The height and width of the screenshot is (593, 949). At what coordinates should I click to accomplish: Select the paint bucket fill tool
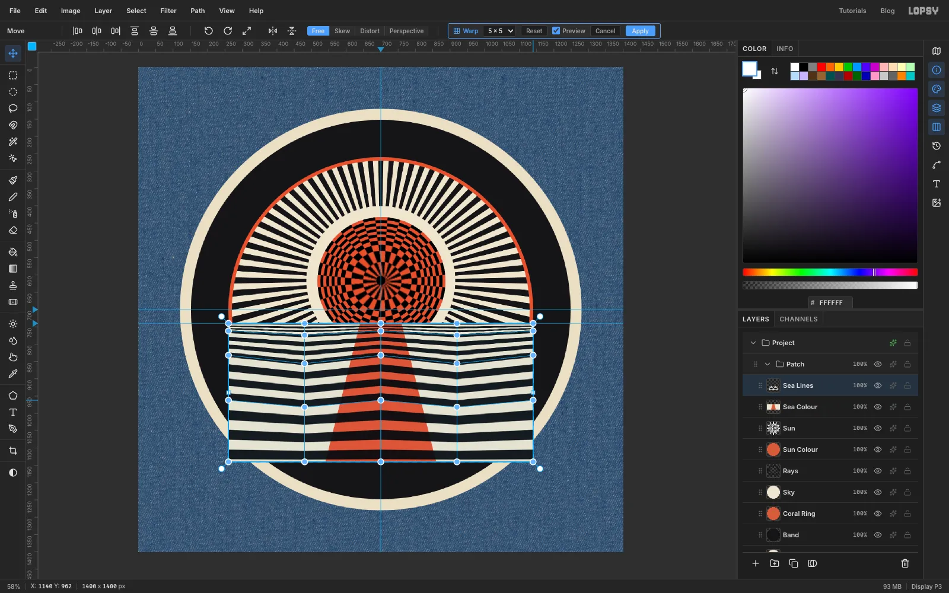13,252
